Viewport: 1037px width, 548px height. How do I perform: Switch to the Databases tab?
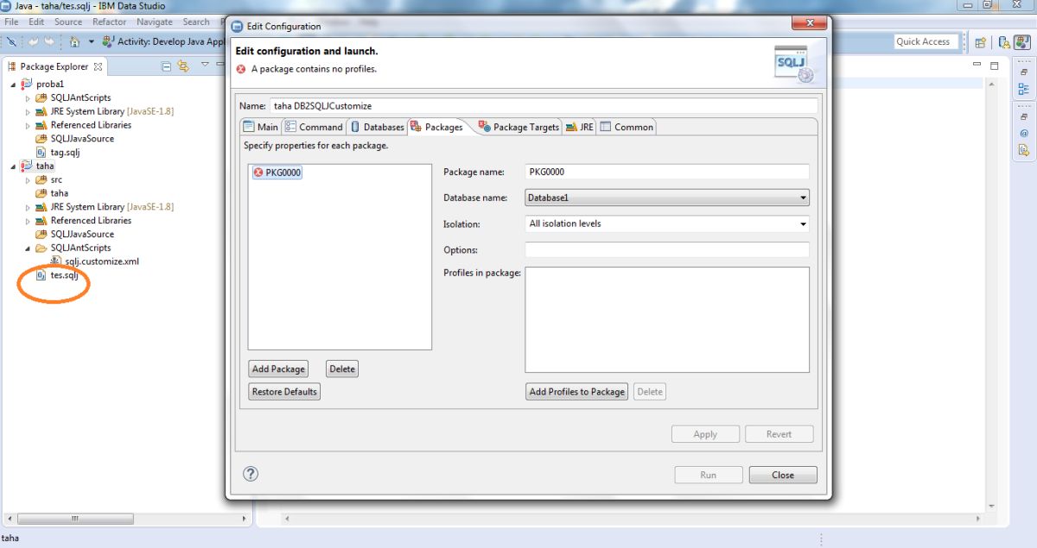pyautogui.click(x=378, y=127)
